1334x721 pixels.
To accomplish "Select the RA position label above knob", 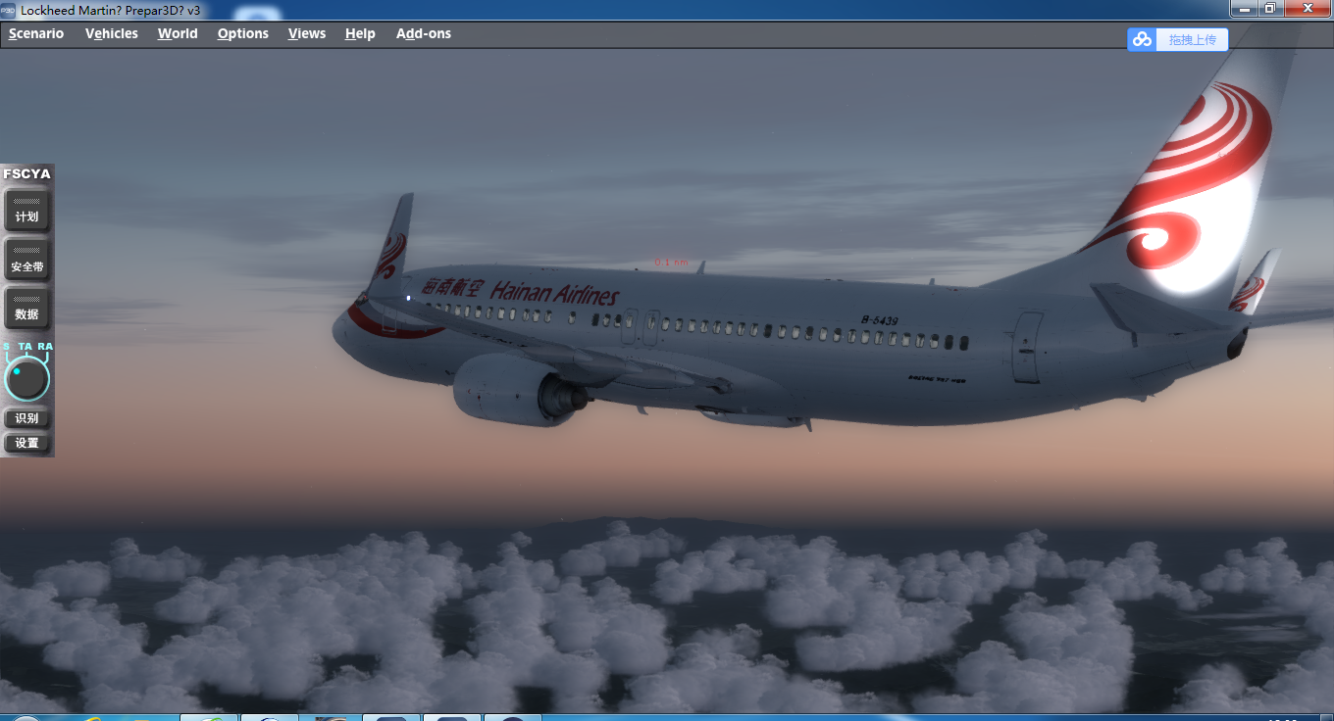I will [x=45, y=347].
